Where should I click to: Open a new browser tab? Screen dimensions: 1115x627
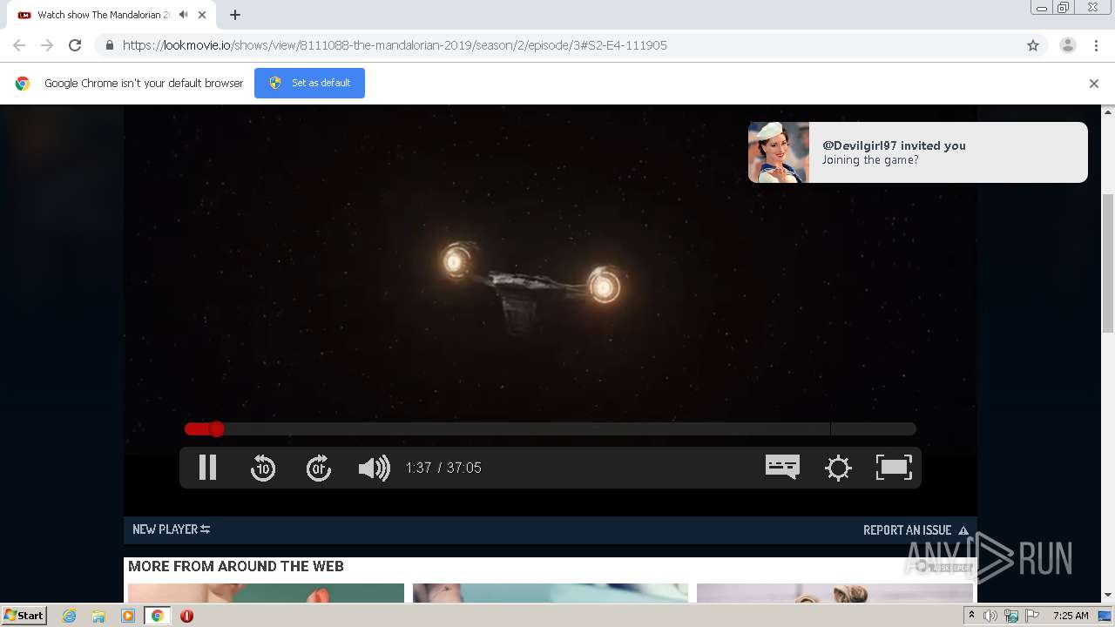coord(235,15)
